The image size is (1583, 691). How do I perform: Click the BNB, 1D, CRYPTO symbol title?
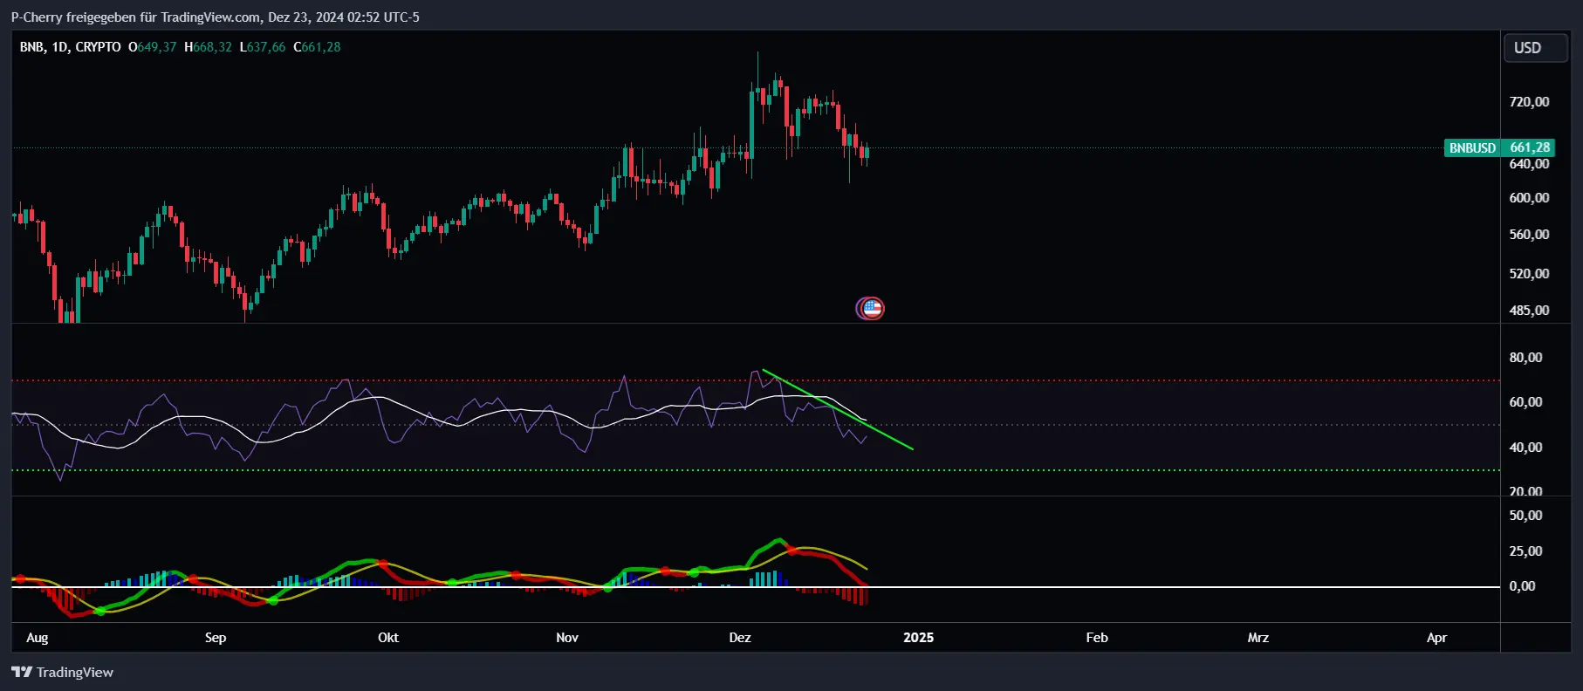point(70,47)
